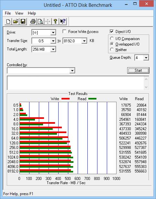Uncheck the Direct I/O checkbox
The image size is (156, 199).
tap(112, 31)
